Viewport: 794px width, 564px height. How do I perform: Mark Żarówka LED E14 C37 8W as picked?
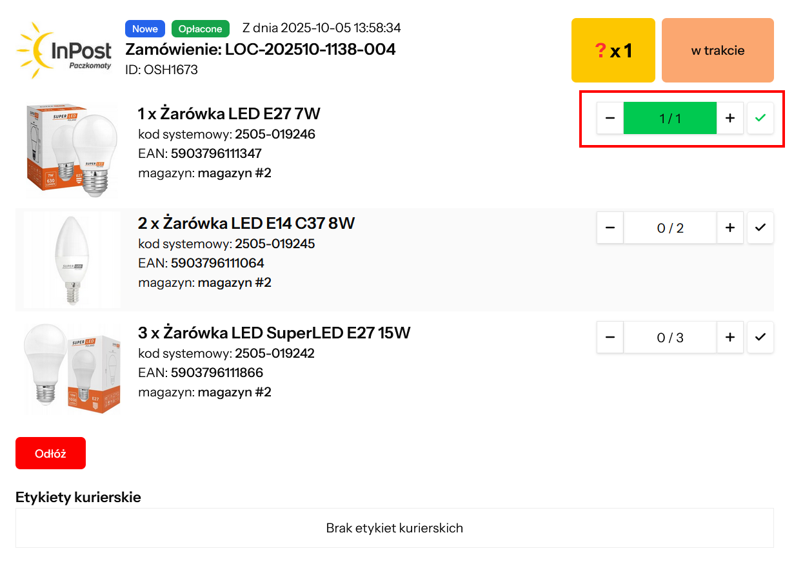pos(760,228)
